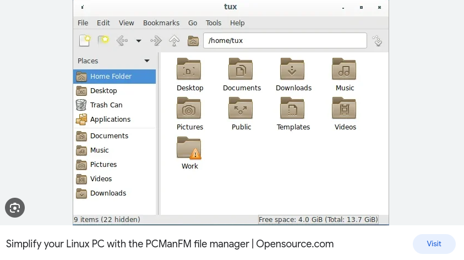Screen dimensions: 464x260
Task: Open the Bookmarks menu
Action: click(161, 23)
